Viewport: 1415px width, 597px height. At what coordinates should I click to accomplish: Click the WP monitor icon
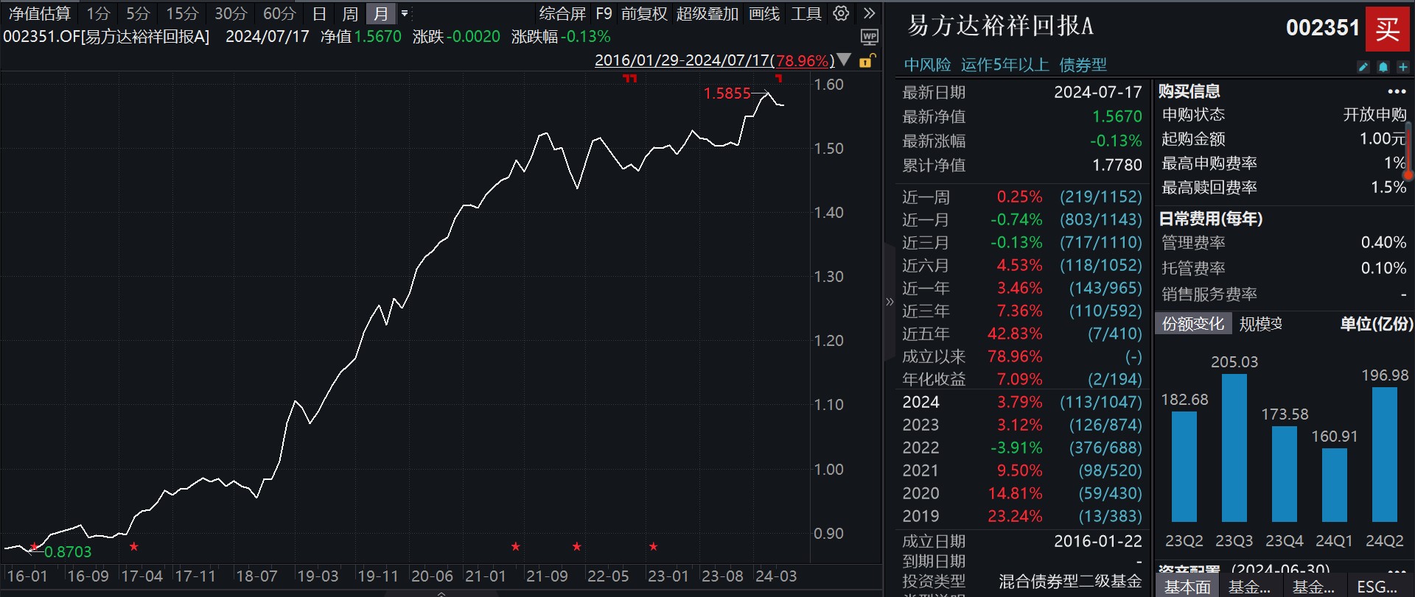870,37
